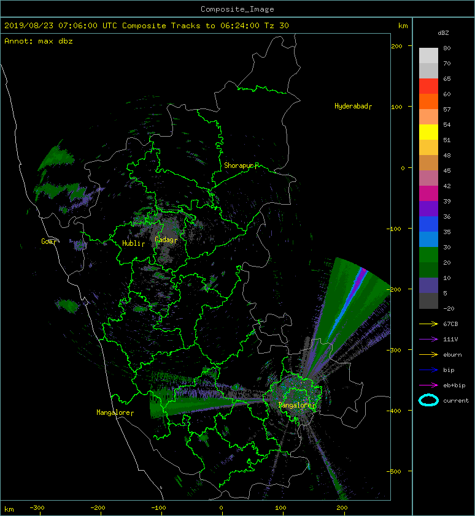Viewport: 475px width, 516px height.
Task: Pick the green 30 dBZ color swatch
Action: 428,255
